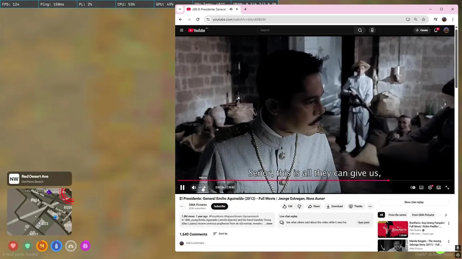Screen dimensions: 462x259
Task: Select From GMA Pictures chip
Action: [423, 215]
